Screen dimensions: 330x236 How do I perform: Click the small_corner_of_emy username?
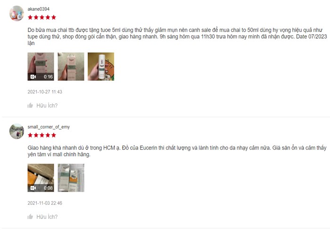49,127
